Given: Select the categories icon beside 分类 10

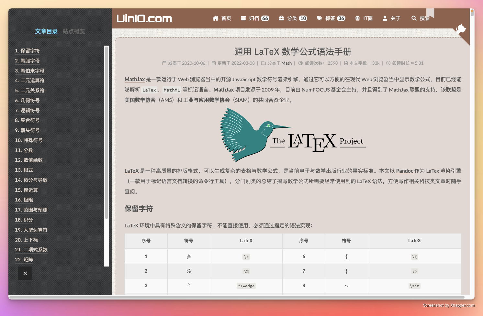Looking at the screenshot, I should pos(281,18).
